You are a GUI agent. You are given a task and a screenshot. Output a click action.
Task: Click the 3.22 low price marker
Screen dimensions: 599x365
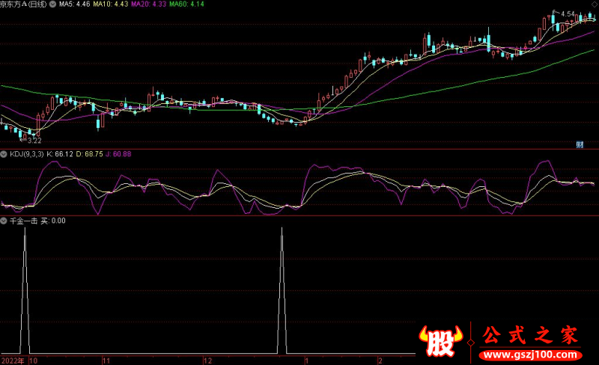point(33,140)
